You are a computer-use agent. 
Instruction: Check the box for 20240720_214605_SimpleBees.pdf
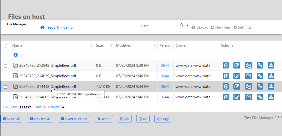6,97
